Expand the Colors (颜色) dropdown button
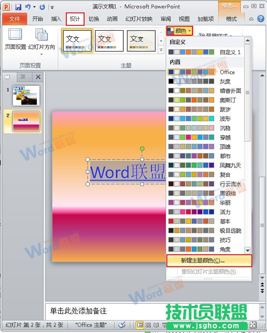 click(180, 31)
